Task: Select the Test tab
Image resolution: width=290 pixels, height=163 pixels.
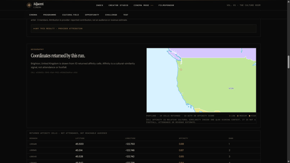Action: [126, 15]
